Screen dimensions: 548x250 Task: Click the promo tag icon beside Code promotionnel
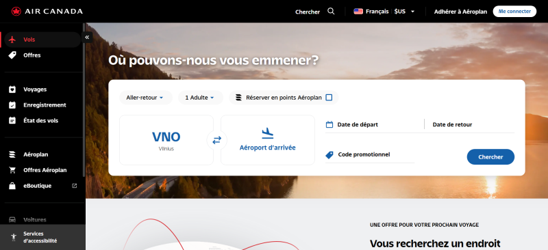coord(329,155)
